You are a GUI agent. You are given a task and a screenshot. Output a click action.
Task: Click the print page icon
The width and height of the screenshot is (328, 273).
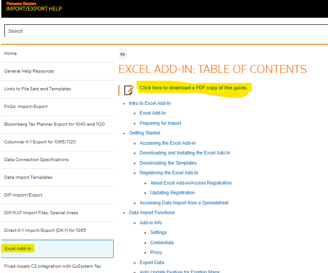click(122, 54)
